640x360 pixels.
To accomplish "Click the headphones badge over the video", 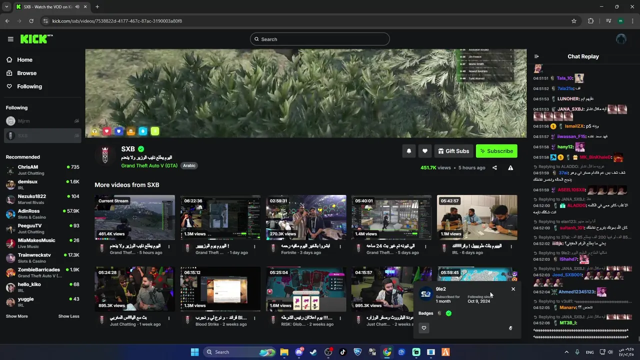I will click(x=94, y=131).
